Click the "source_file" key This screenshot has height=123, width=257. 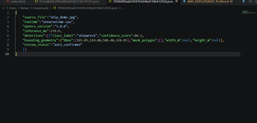point(35,17)
